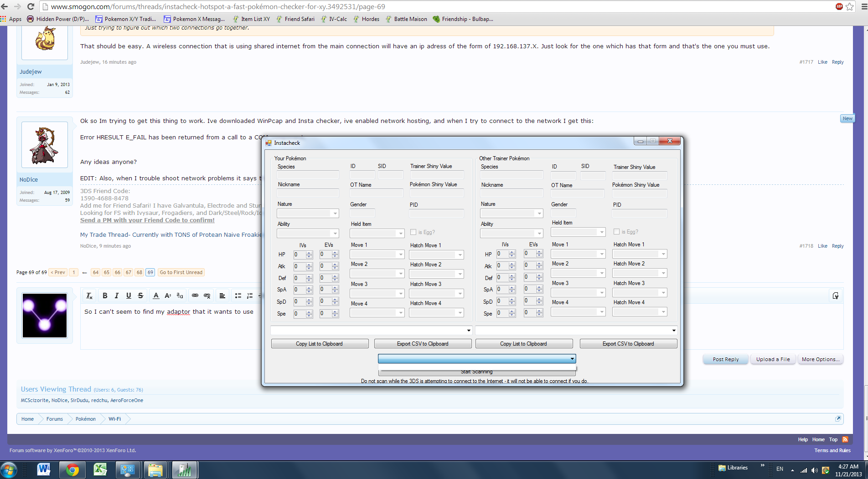Check the Other Trainer 'is Egg?' checkbox
This screenshot has height=479, width=868.
pyautogui.click(x=616, y=232)
